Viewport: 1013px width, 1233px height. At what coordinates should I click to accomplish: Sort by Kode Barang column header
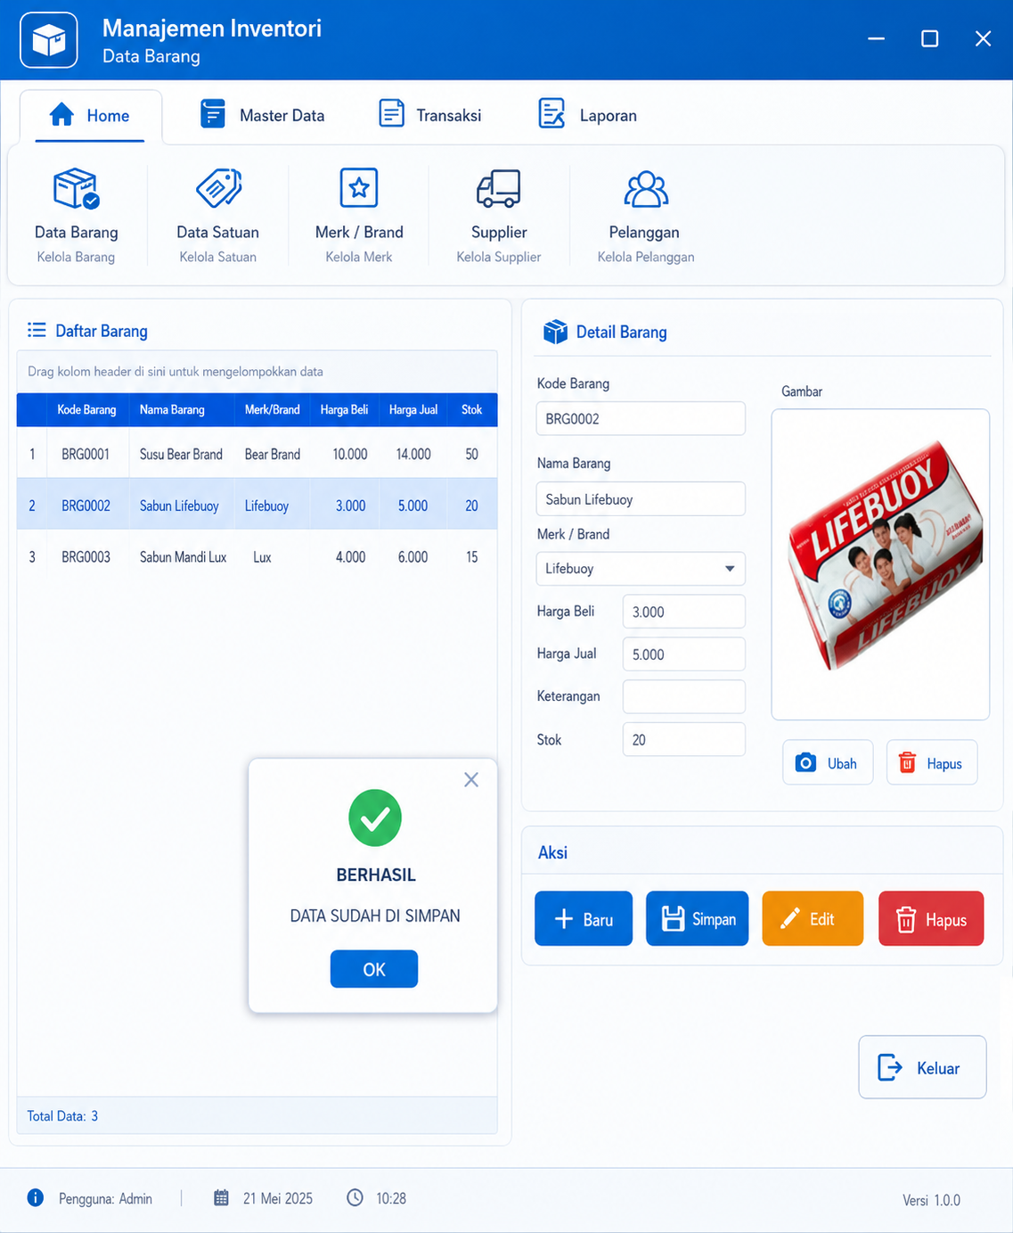(86, 410)
